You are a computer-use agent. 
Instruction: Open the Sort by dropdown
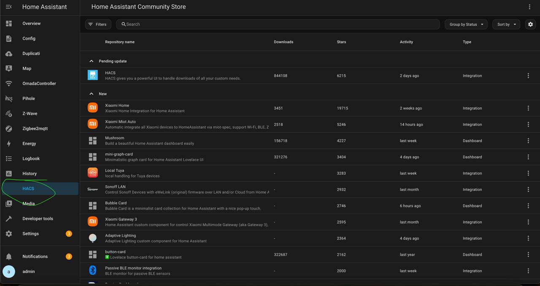506,24
